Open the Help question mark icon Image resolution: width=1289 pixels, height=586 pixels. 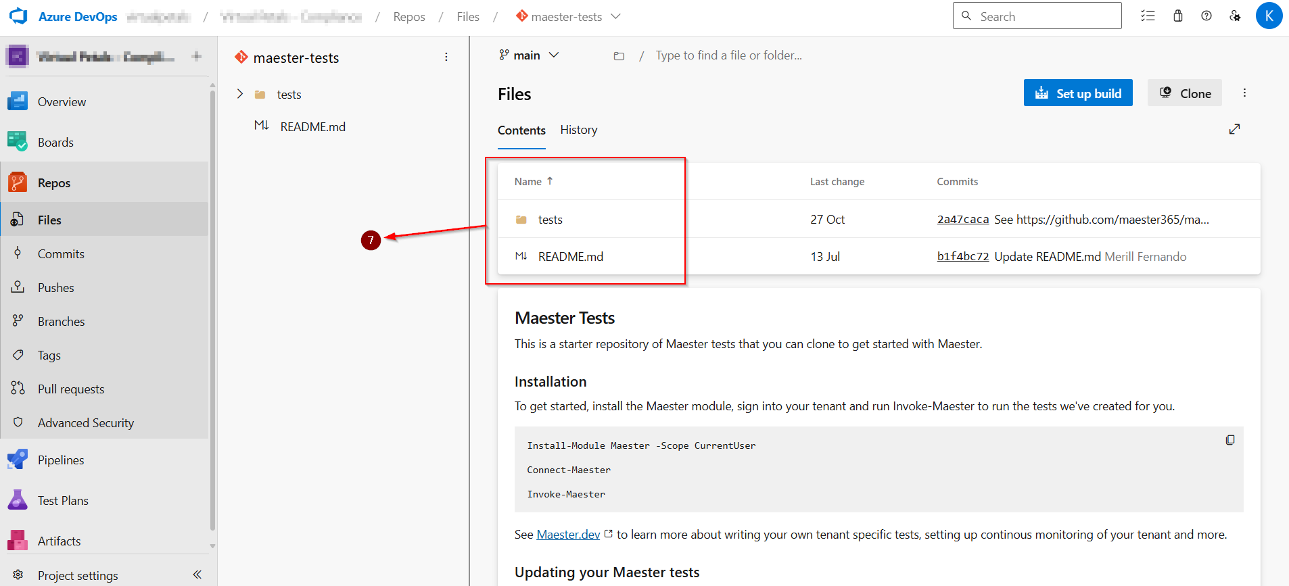(x=1206, y=16)
